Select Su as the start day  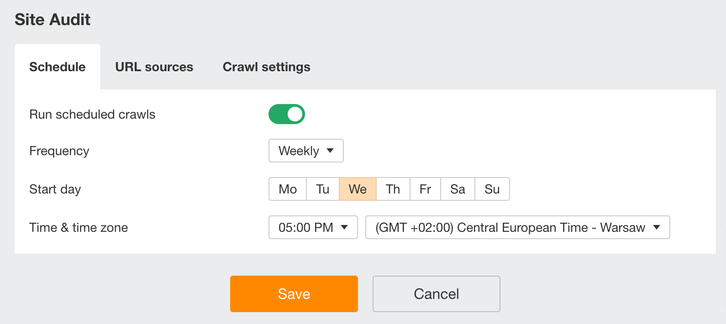click(x=492, y=189)
